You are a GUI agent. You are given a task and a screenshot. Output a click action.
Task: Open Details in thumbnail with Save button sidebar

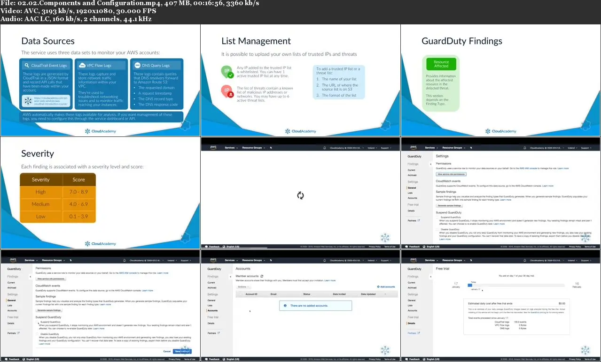11,323
